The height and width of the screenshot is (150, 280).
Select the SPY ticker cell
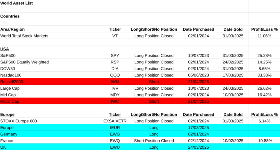pos(115,55)
